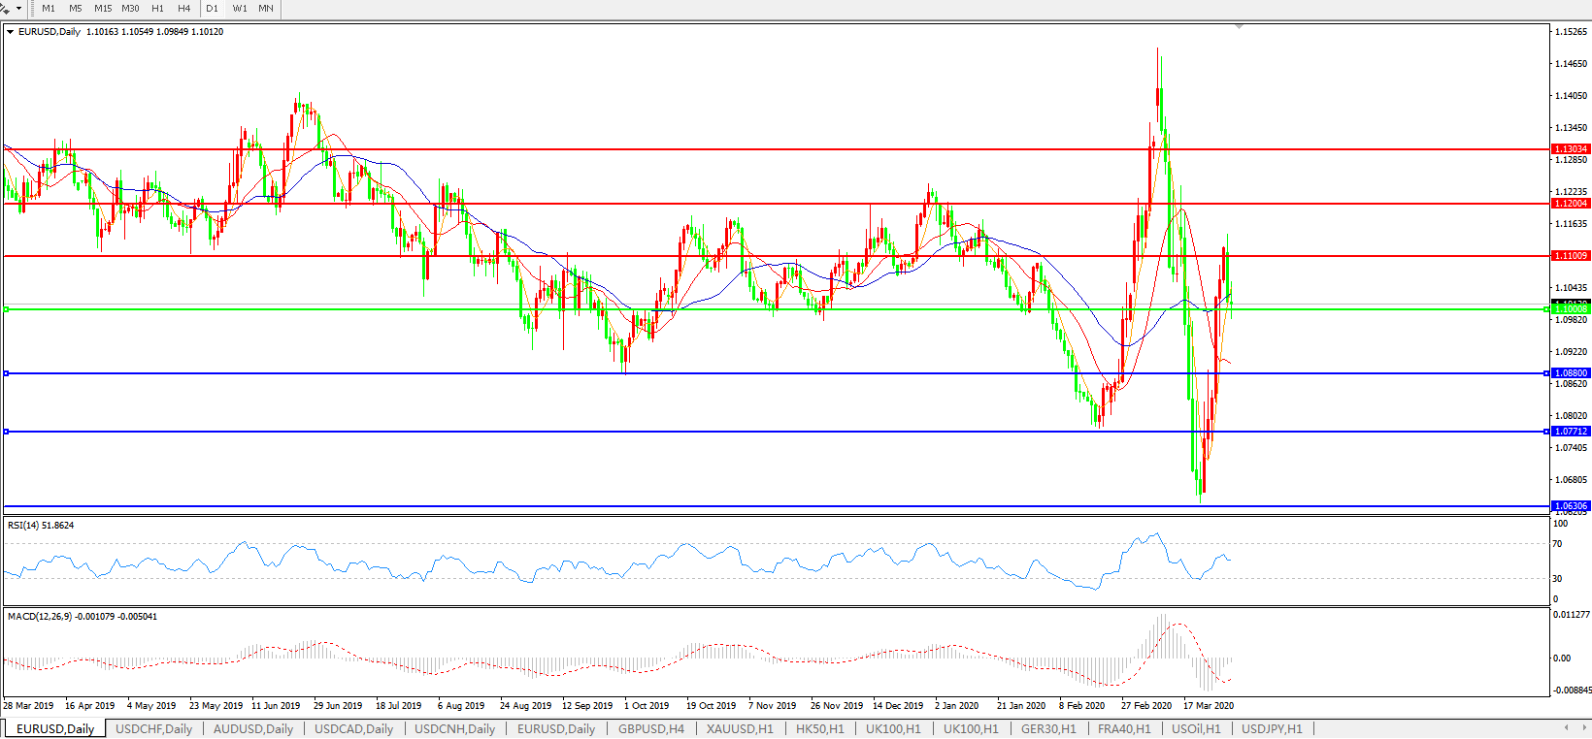Select the 1.13034 red price label
Image resolution: width=1592 pixels, height=739 pixels.
click(1571, 149)
